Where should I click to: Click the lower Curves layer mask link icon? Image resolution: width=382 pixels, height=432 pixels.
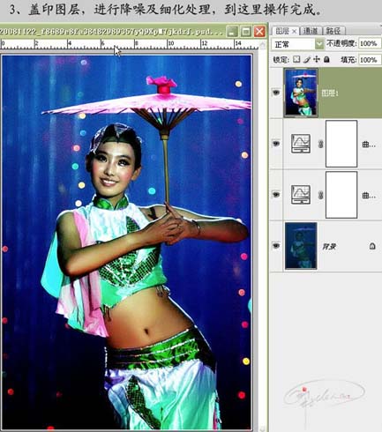321,195
